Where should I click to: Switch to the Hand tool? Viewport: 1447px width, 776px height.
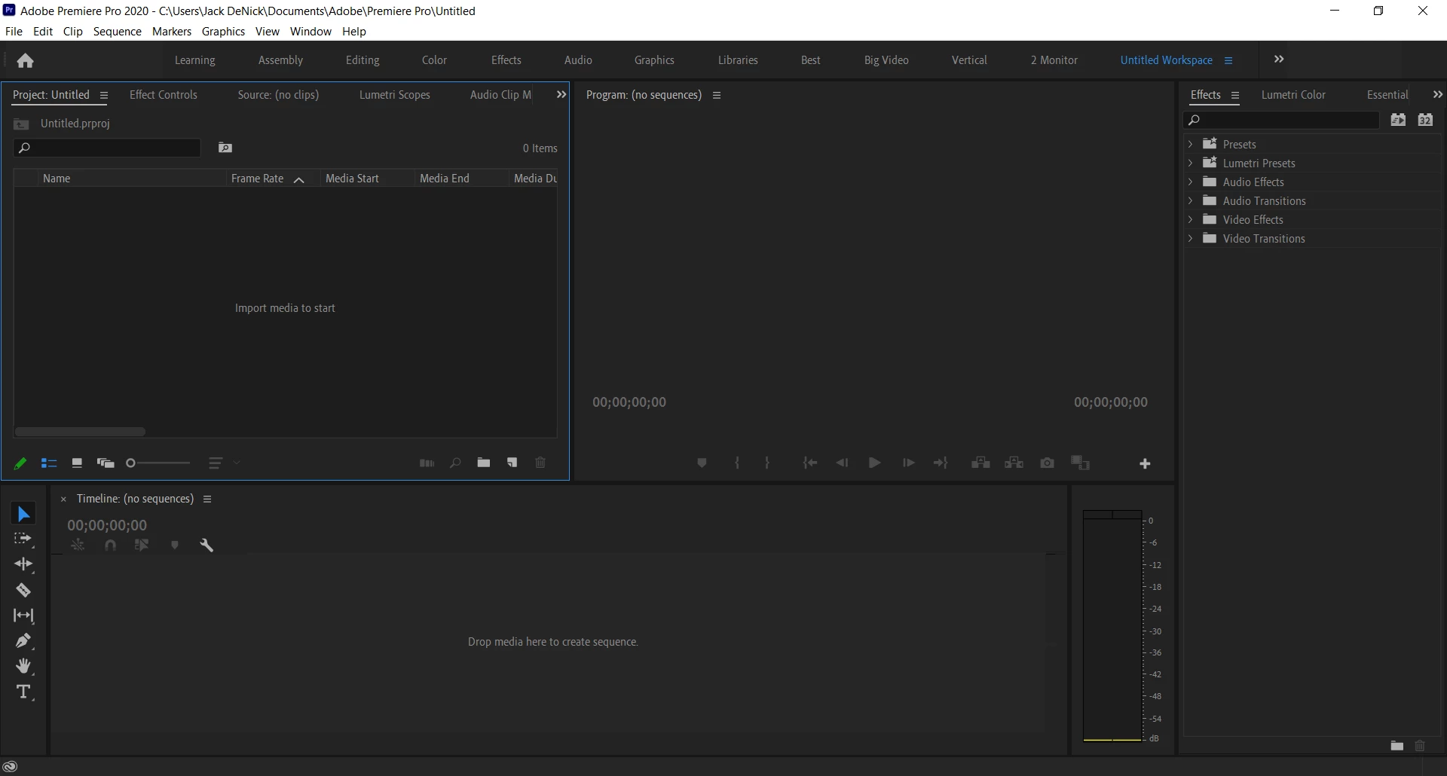point(23,666)
